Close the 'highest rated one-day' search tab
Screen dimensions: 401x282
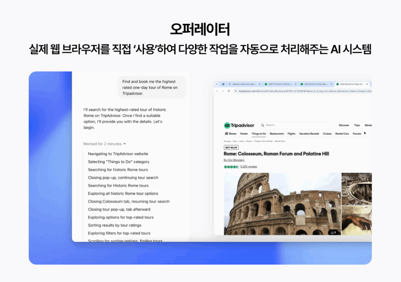260,84
